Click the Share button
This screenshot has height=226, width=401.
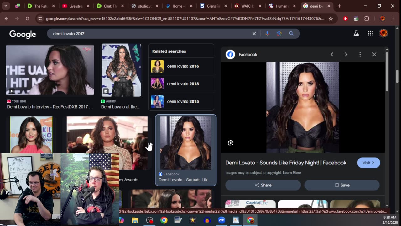(263, 185)
